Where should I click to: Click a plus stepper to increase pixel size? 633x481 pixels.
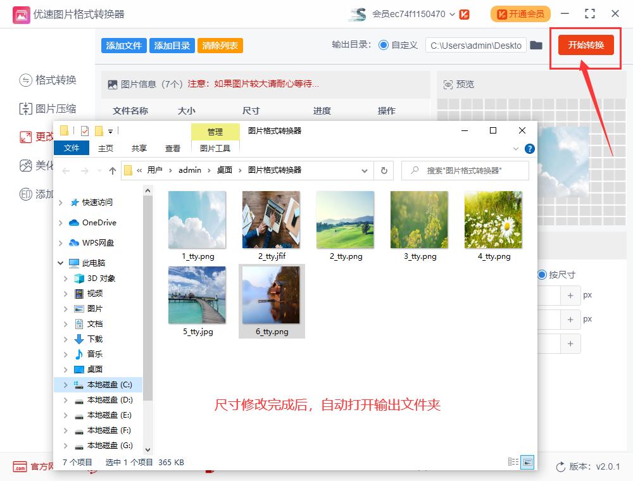tap(570, 295)
